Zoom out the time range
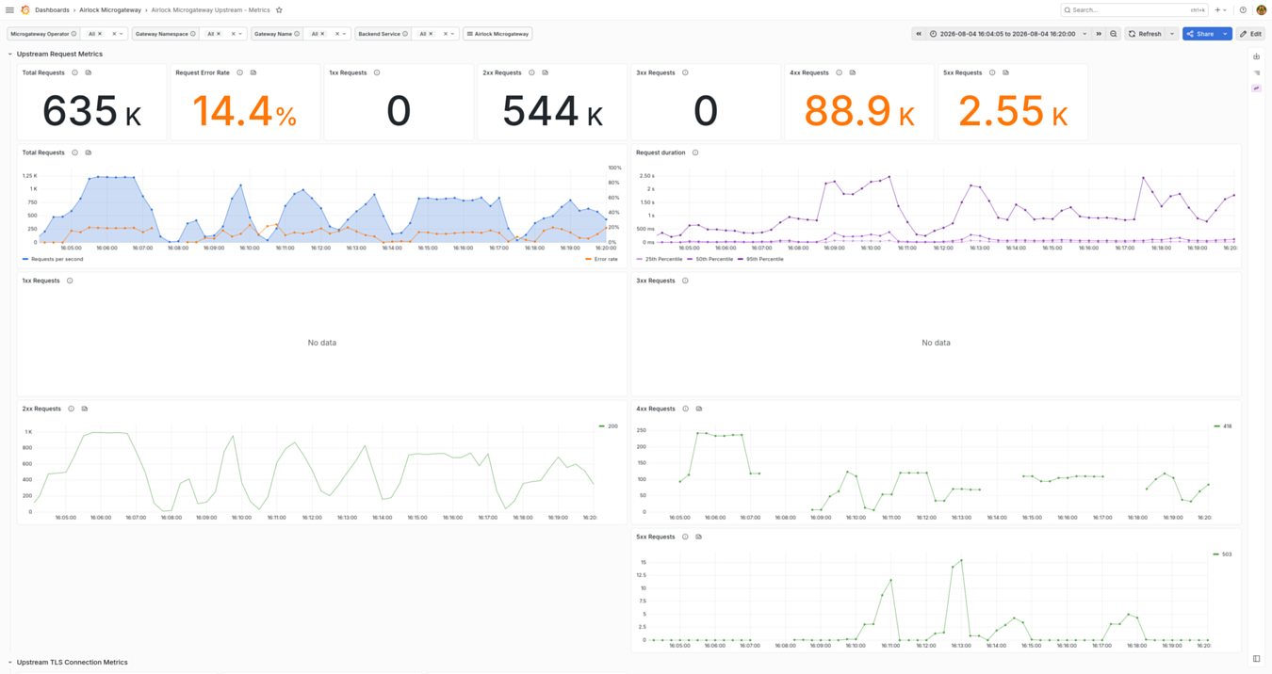Screen dimensions: 1272x674 pyautogui.click(x=1114, y=34)
